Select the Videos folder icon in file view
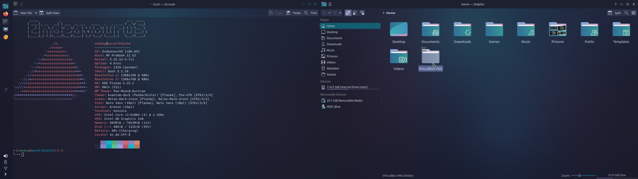638x179 pixels. pyautogui.click(x=399, y=57)
